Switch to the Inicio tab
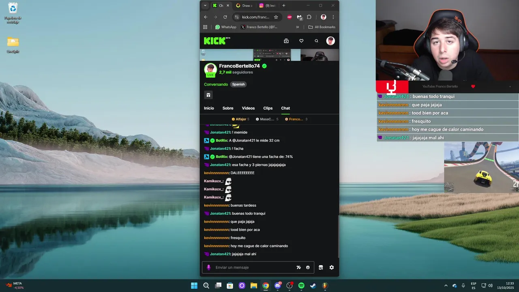 [x=209, y=108]
